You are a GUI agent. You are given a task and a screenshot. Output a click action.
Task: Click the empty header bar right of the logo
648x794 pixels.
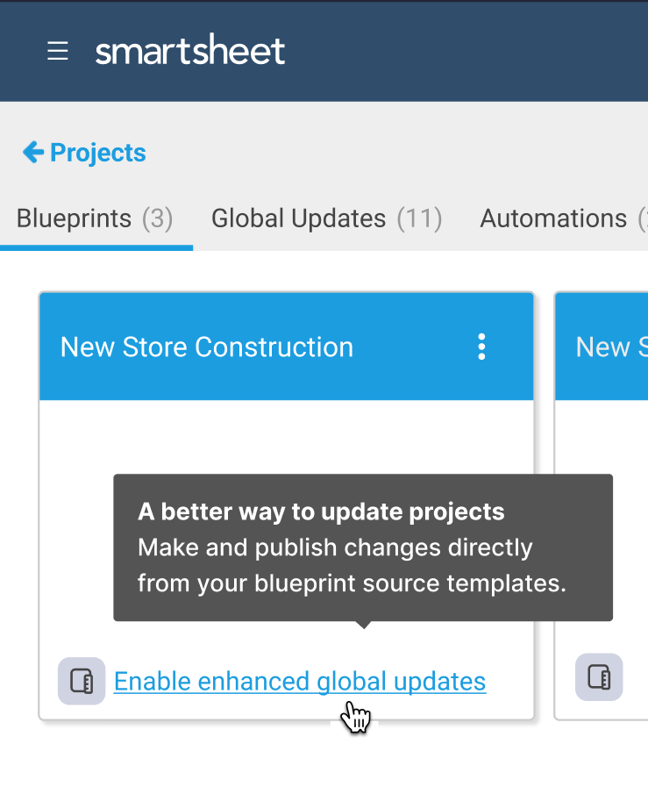pyautogui.click(x=465, y=52)
